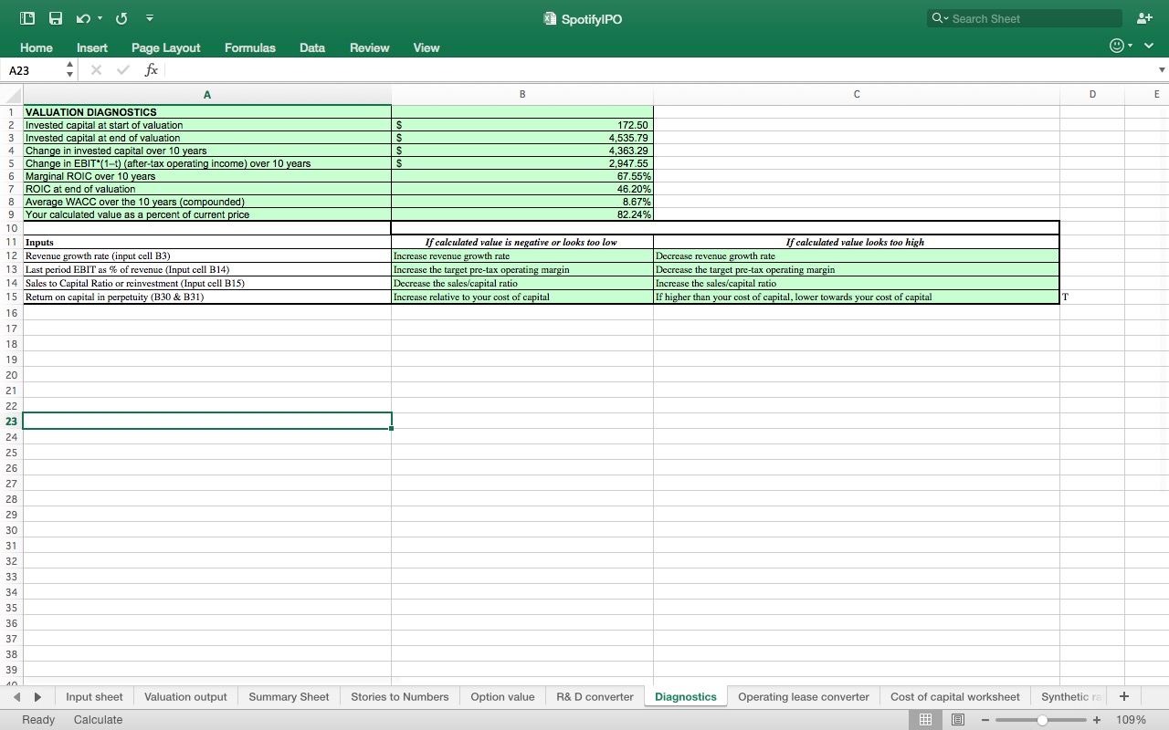This screenshot has width=1169, height=730.
Task: Switch to the Cost of capital worksheet tab
Action: coord(954,696)
